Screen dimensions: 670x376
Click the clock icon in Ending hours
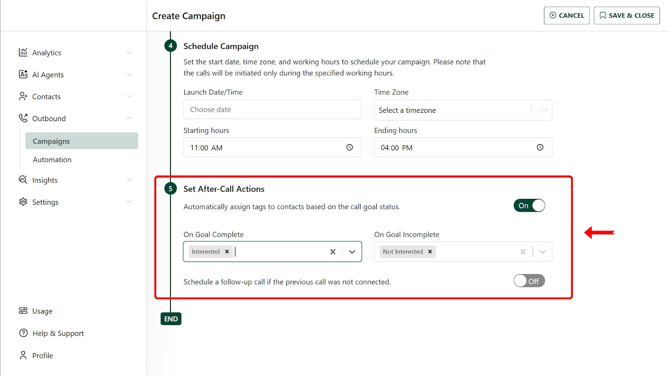tap(540, 147)
